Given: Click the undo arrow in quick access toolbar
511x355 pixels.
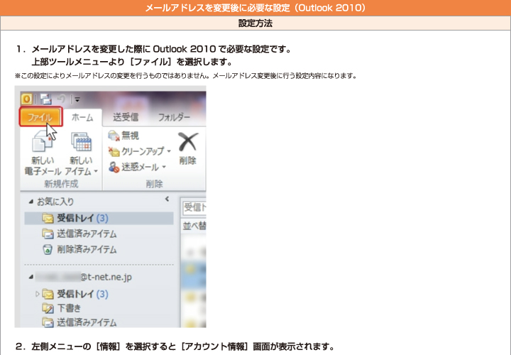Looking at the screenshot, I should (x=62, y=99).
